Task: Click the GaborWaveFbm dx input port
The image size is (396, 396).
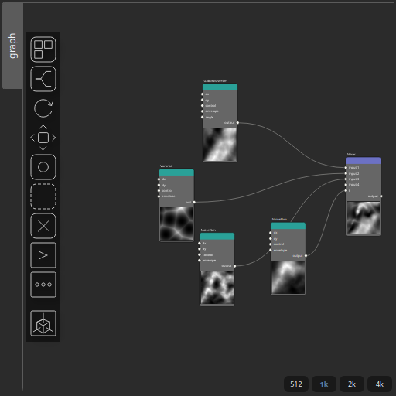Action: point(203,94)
